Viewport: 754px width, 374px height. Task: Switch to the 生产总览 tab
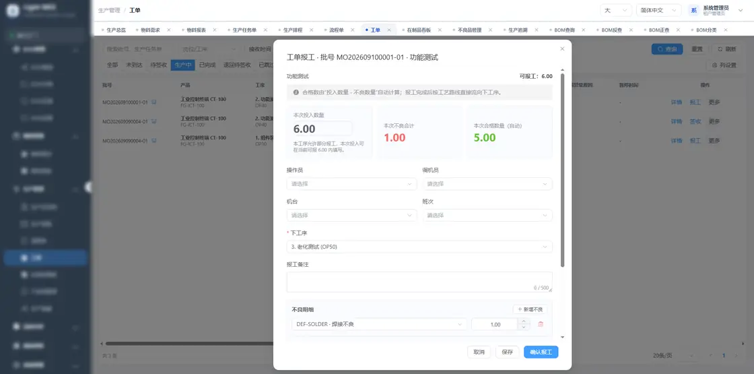tap(116, 30)
